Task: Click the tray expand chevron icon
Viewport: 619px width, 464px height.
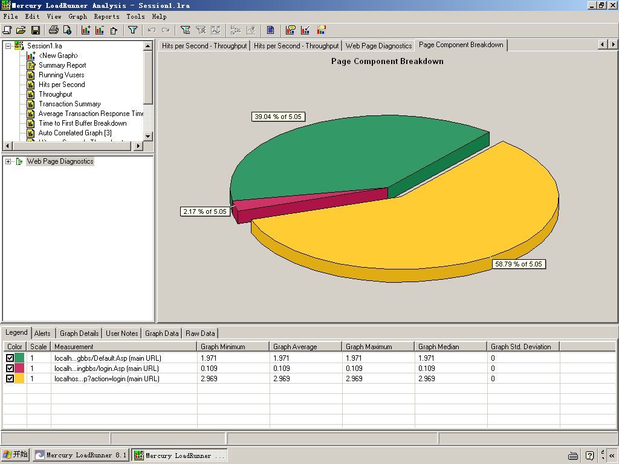Action: pyautogui.click(x=612, y=456)
